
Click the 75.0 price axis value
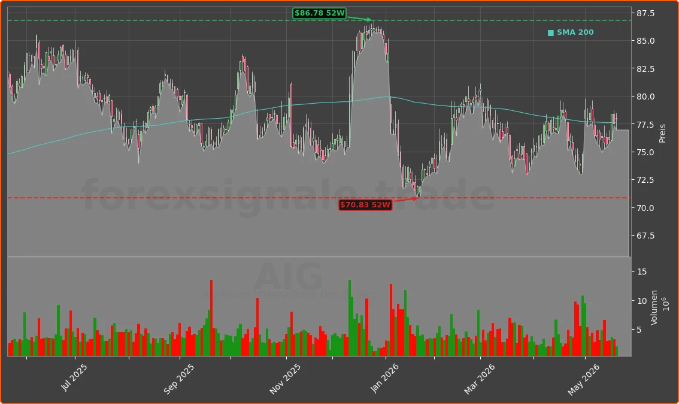tap(645, 153)
